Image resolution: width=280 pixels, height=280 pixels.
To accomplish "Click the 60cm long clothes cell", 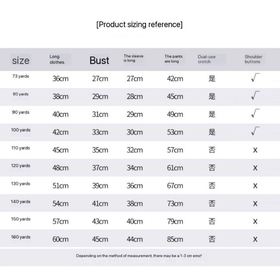I will [x=60, y=239].
